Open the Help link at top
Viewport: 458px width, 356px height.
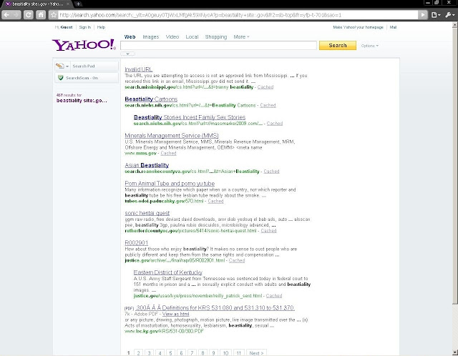click(101, 27)
